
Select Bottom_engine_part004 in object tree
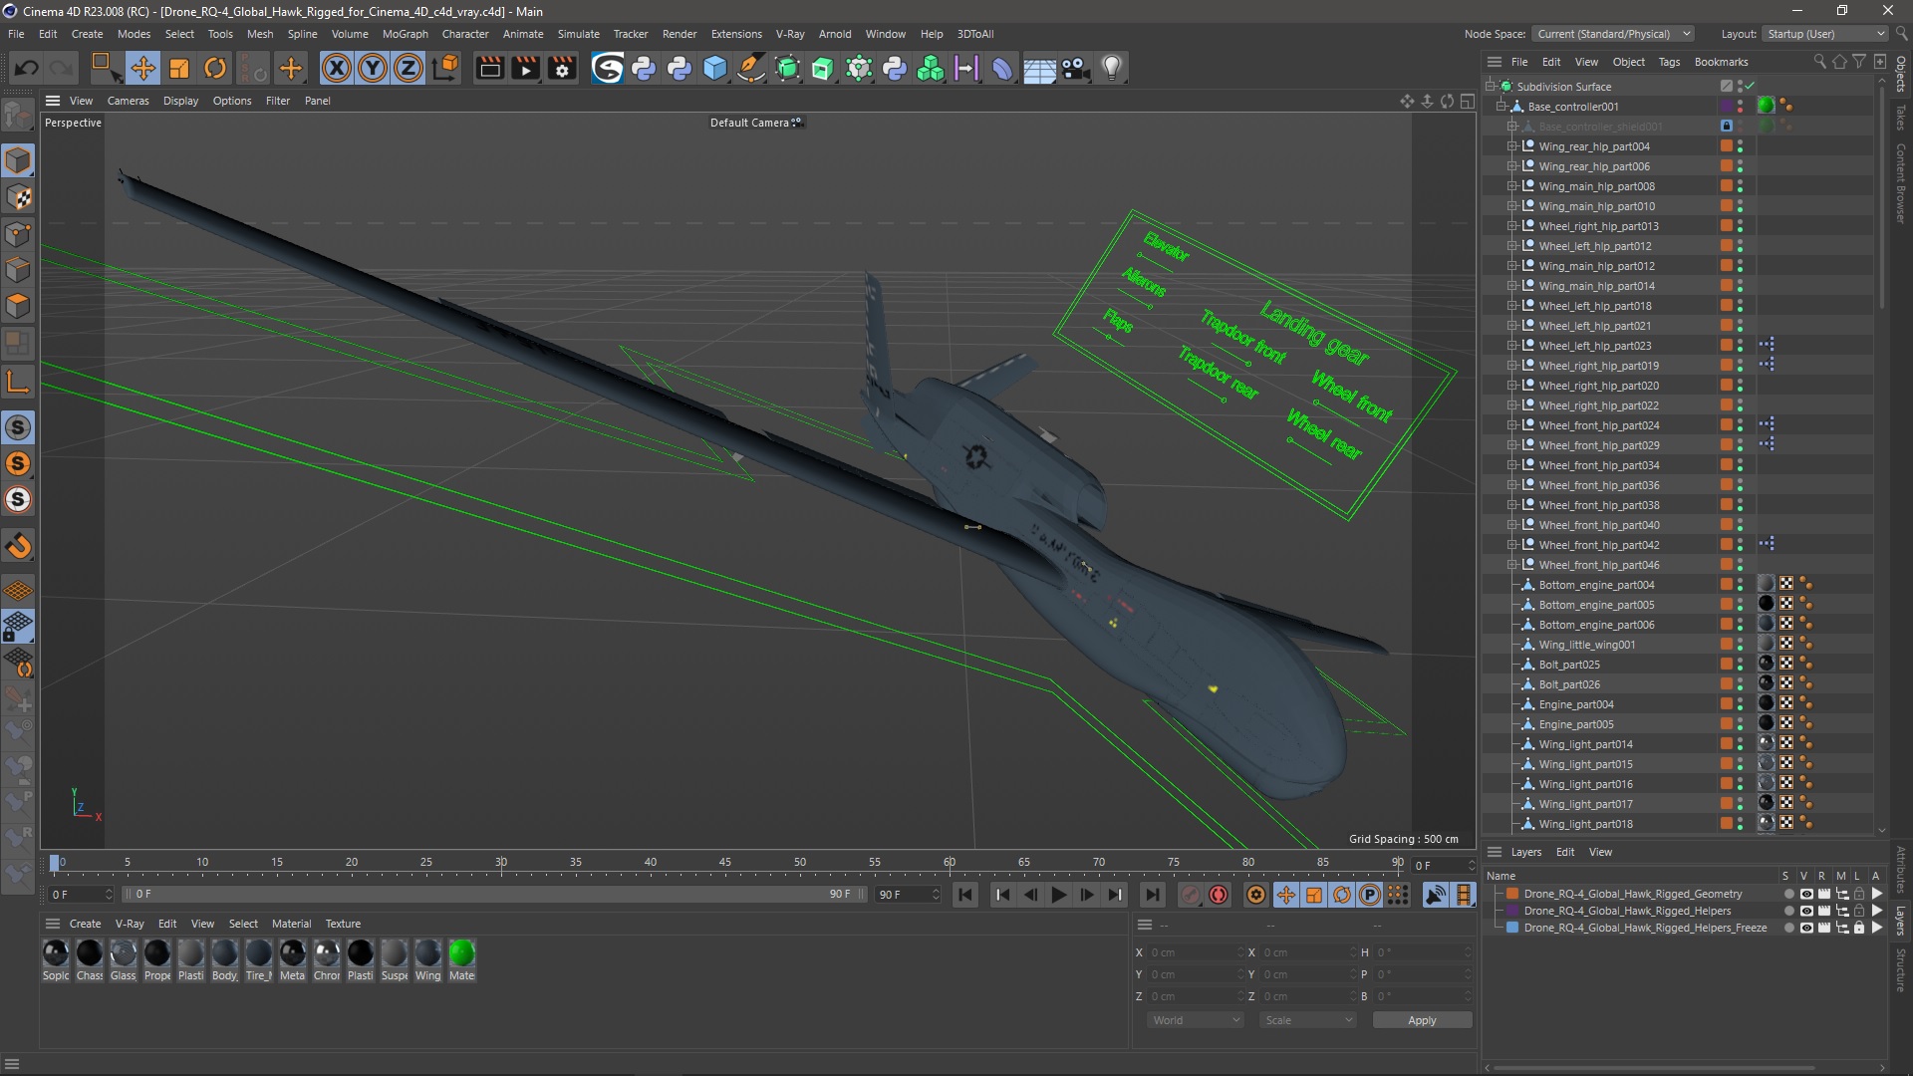click(x=1596, y=585)
